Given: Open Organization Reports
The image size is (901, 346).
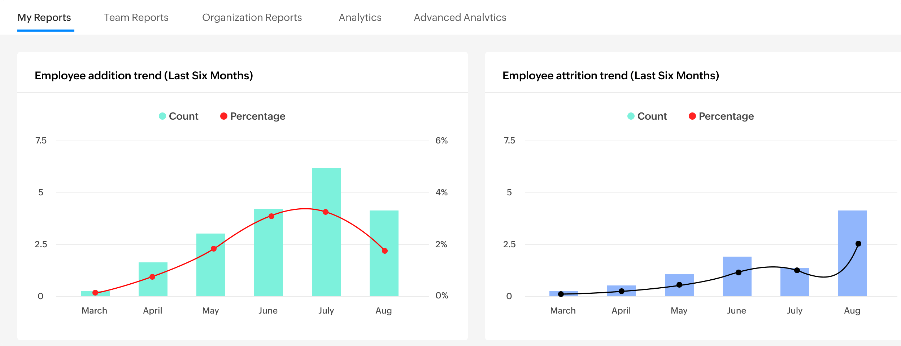Looking at the screenshot, I should 252,17.
